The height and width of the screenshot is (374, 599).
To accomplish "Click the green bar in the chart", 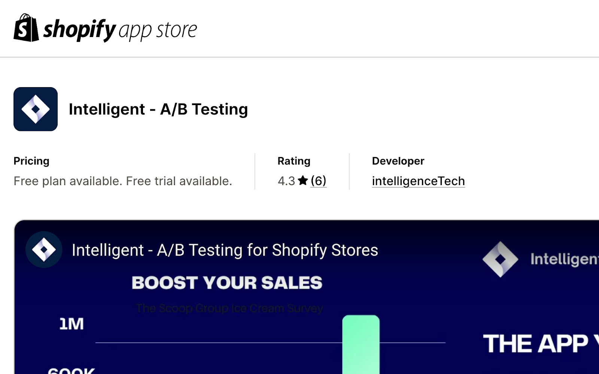I will click(x=361, y=344).
